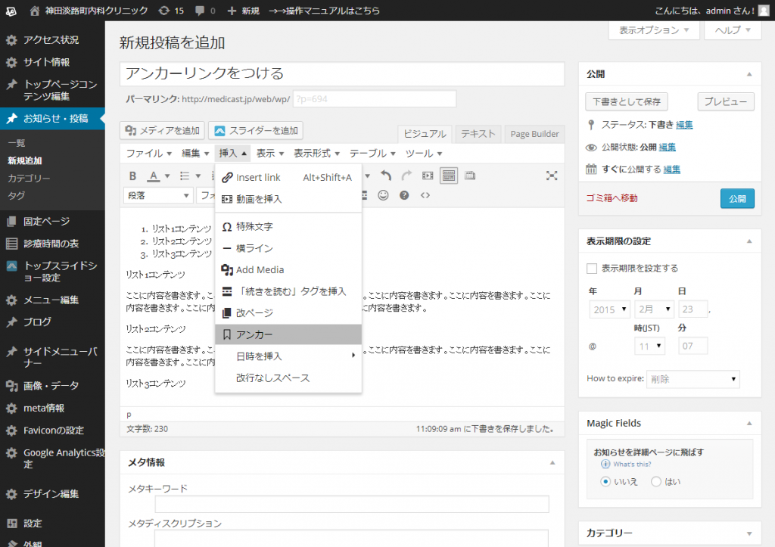Viewport: 775px width, 547px height.
Task: Click the メディアを追加 button
Action: tap(162, 130)
